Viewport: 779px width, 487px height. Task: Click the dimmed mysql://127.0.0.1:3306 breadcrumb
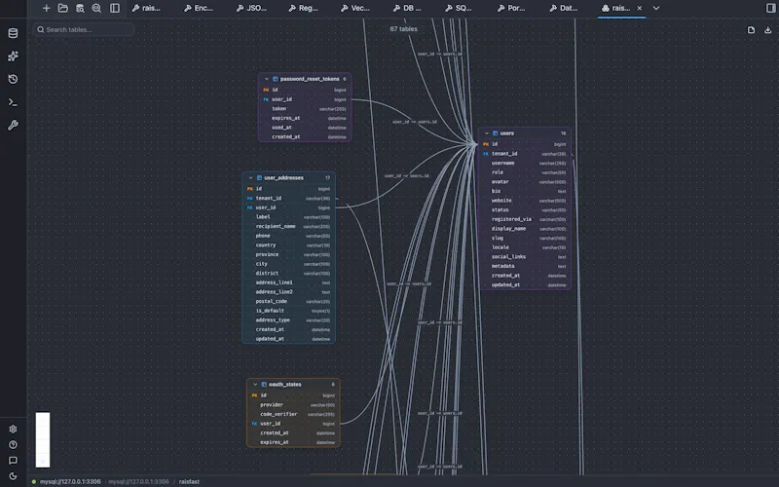click(x=138, y=481)
